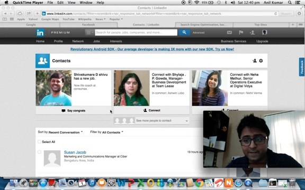Open the View menu

tap(71, 3)
